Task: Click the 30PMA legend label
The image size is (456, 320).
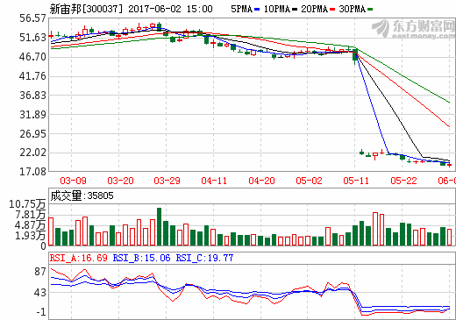Action: point(353,9)
